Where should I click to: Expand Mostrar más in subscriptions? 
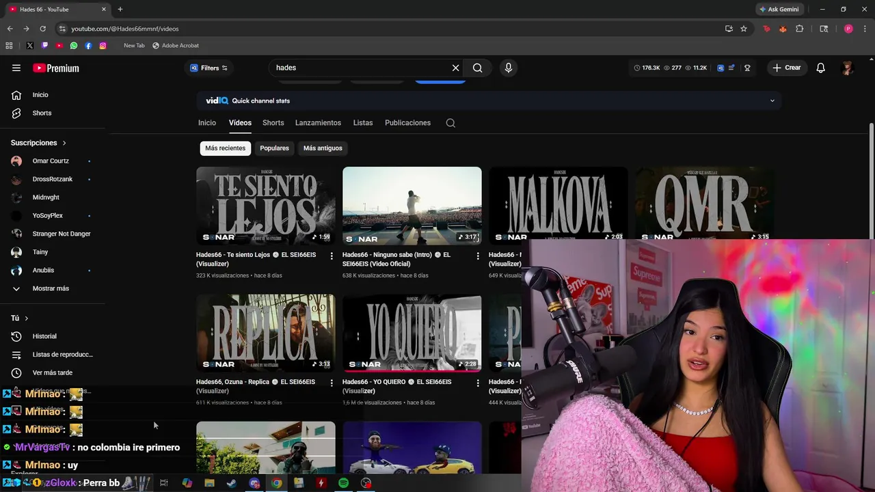click(x=52, y=288)
